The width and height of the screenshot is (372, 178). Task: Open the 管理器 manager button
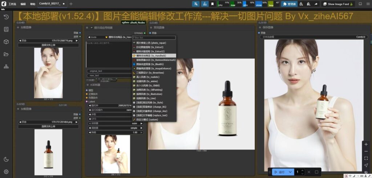(289, 4)
